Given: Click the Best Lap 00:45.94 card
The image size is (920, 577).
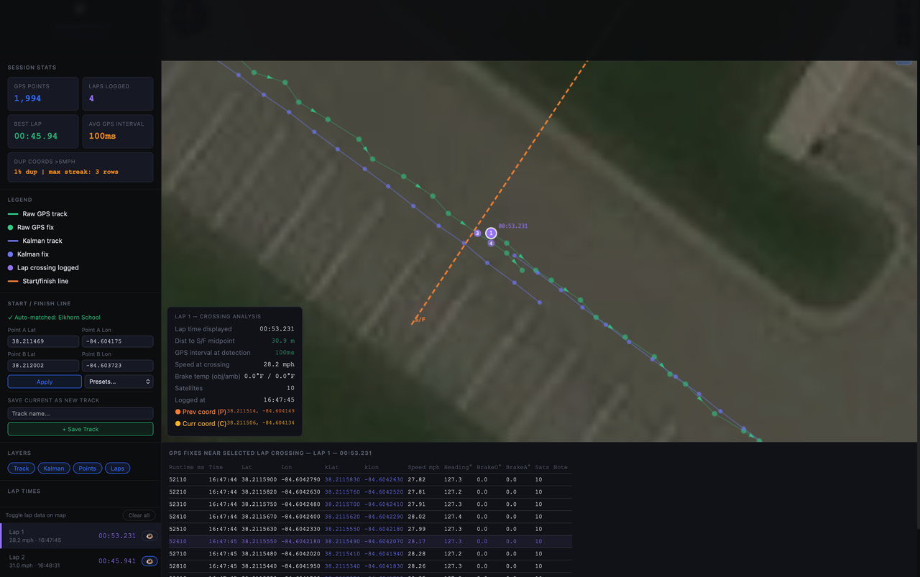Looking at the screenshot, I should pyautogui.click(x=43, y=131).
